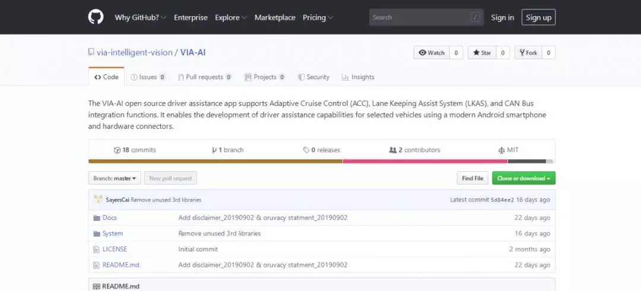Open commit hash 5d84ee2

503,200
